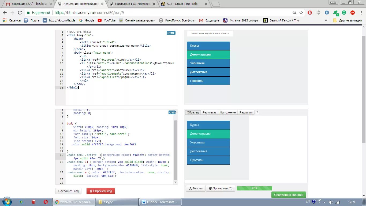This screenshot has height=206, width=366.
Task: Expand the hidden bookmarks chevron
Action: click(326, 20)
